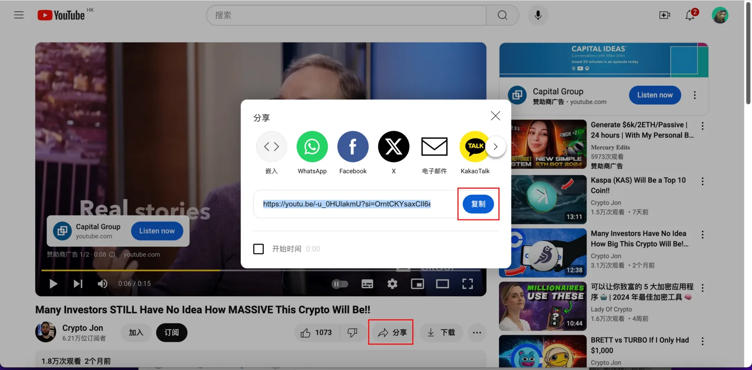Viewport: 752px width, 370px height.
Task: Share the video to Facebook
Action: 353,147
